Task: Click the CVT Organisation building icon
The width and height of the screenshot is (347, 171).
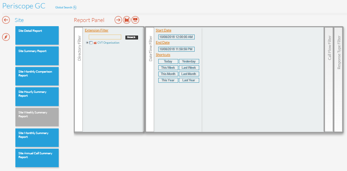Action: click(x=95, y=43)
